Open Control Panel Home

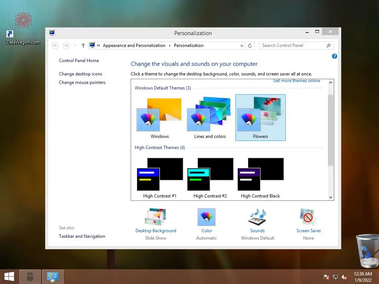click(79, 61)
